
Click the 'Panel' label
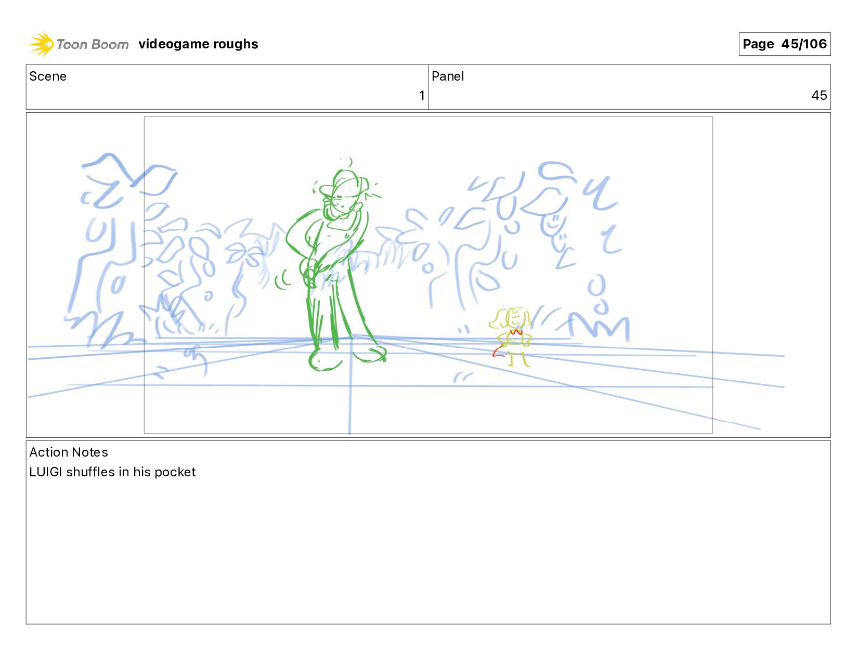coord(448,76)
